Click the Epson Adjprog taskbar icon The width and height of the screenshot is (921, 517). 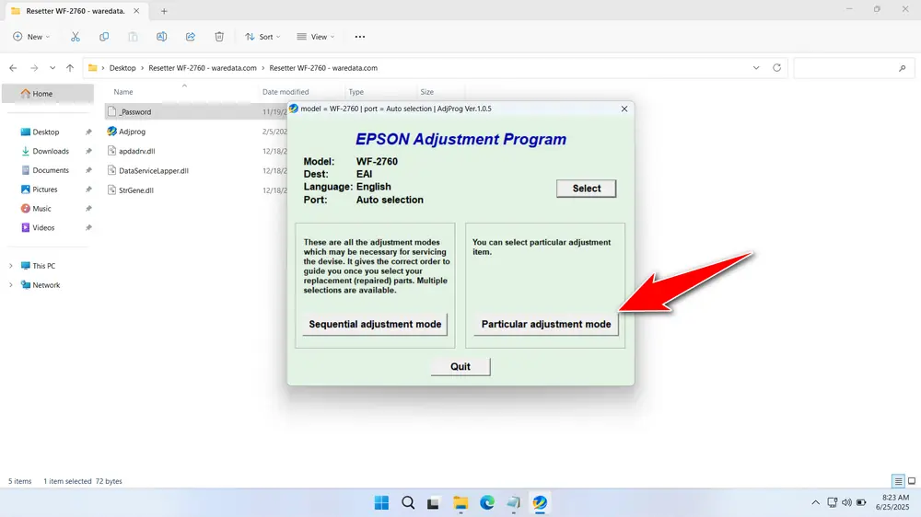[x=540, y=503]
